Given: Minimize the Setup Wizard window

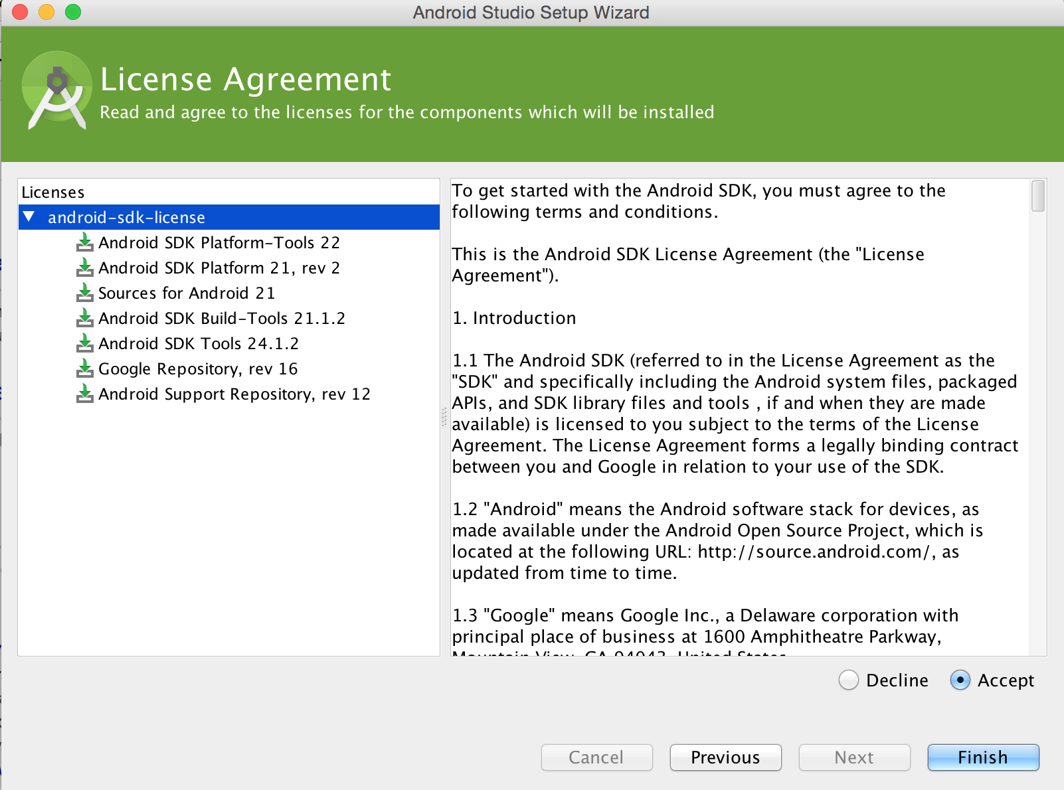Looking at the screenshot, I should (46, 12).
